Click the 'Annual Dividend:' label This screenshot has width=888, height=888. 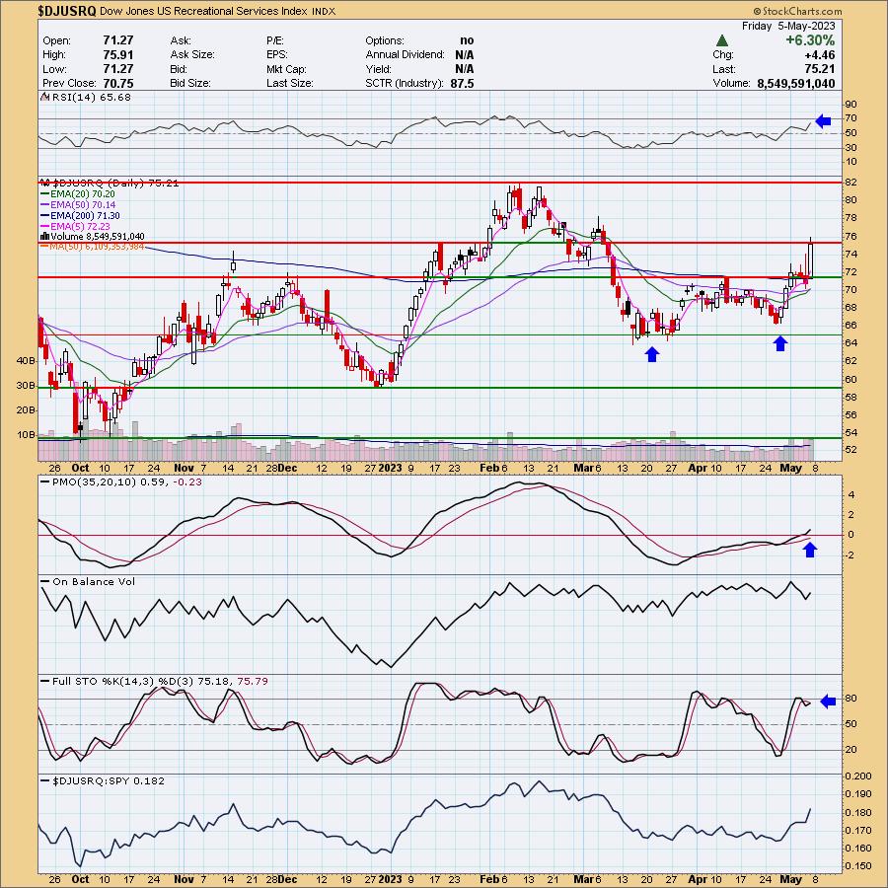coord(405,55)
